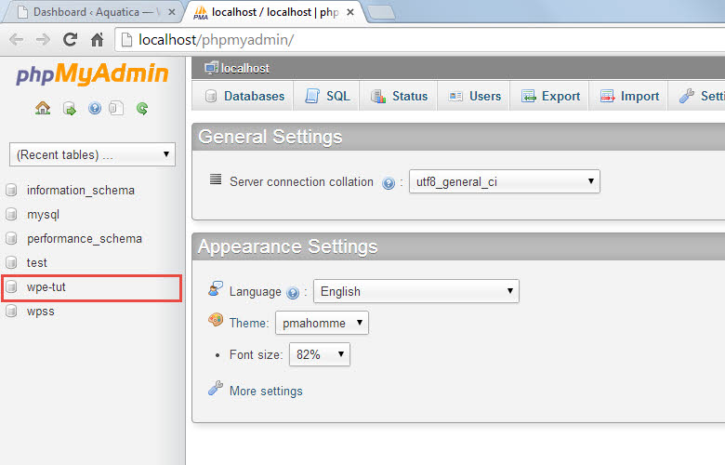Click the database icon beside test
The height and width of the screenshot is (465, 725).
pos(11,262)
